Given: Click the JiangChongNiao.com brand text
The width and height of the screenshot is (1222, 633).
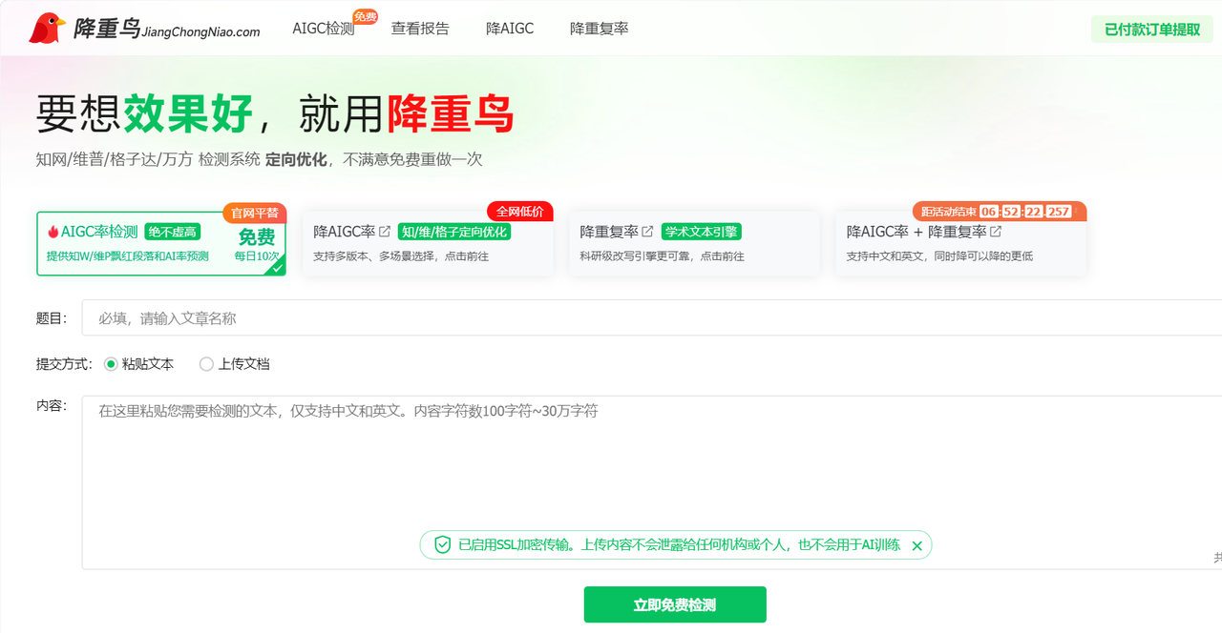Looking at the screenshot, I should 200,31.
